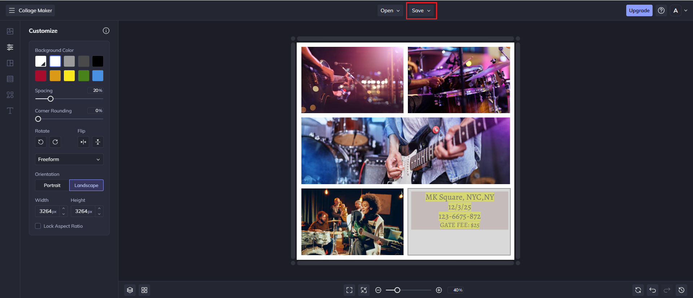
Task: Rotate collage clockwise
Action: click(x=55, y=142)
